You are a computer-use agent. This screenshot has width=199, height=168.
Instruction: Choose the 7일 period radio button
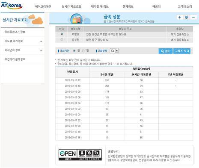tap(83, 51)
